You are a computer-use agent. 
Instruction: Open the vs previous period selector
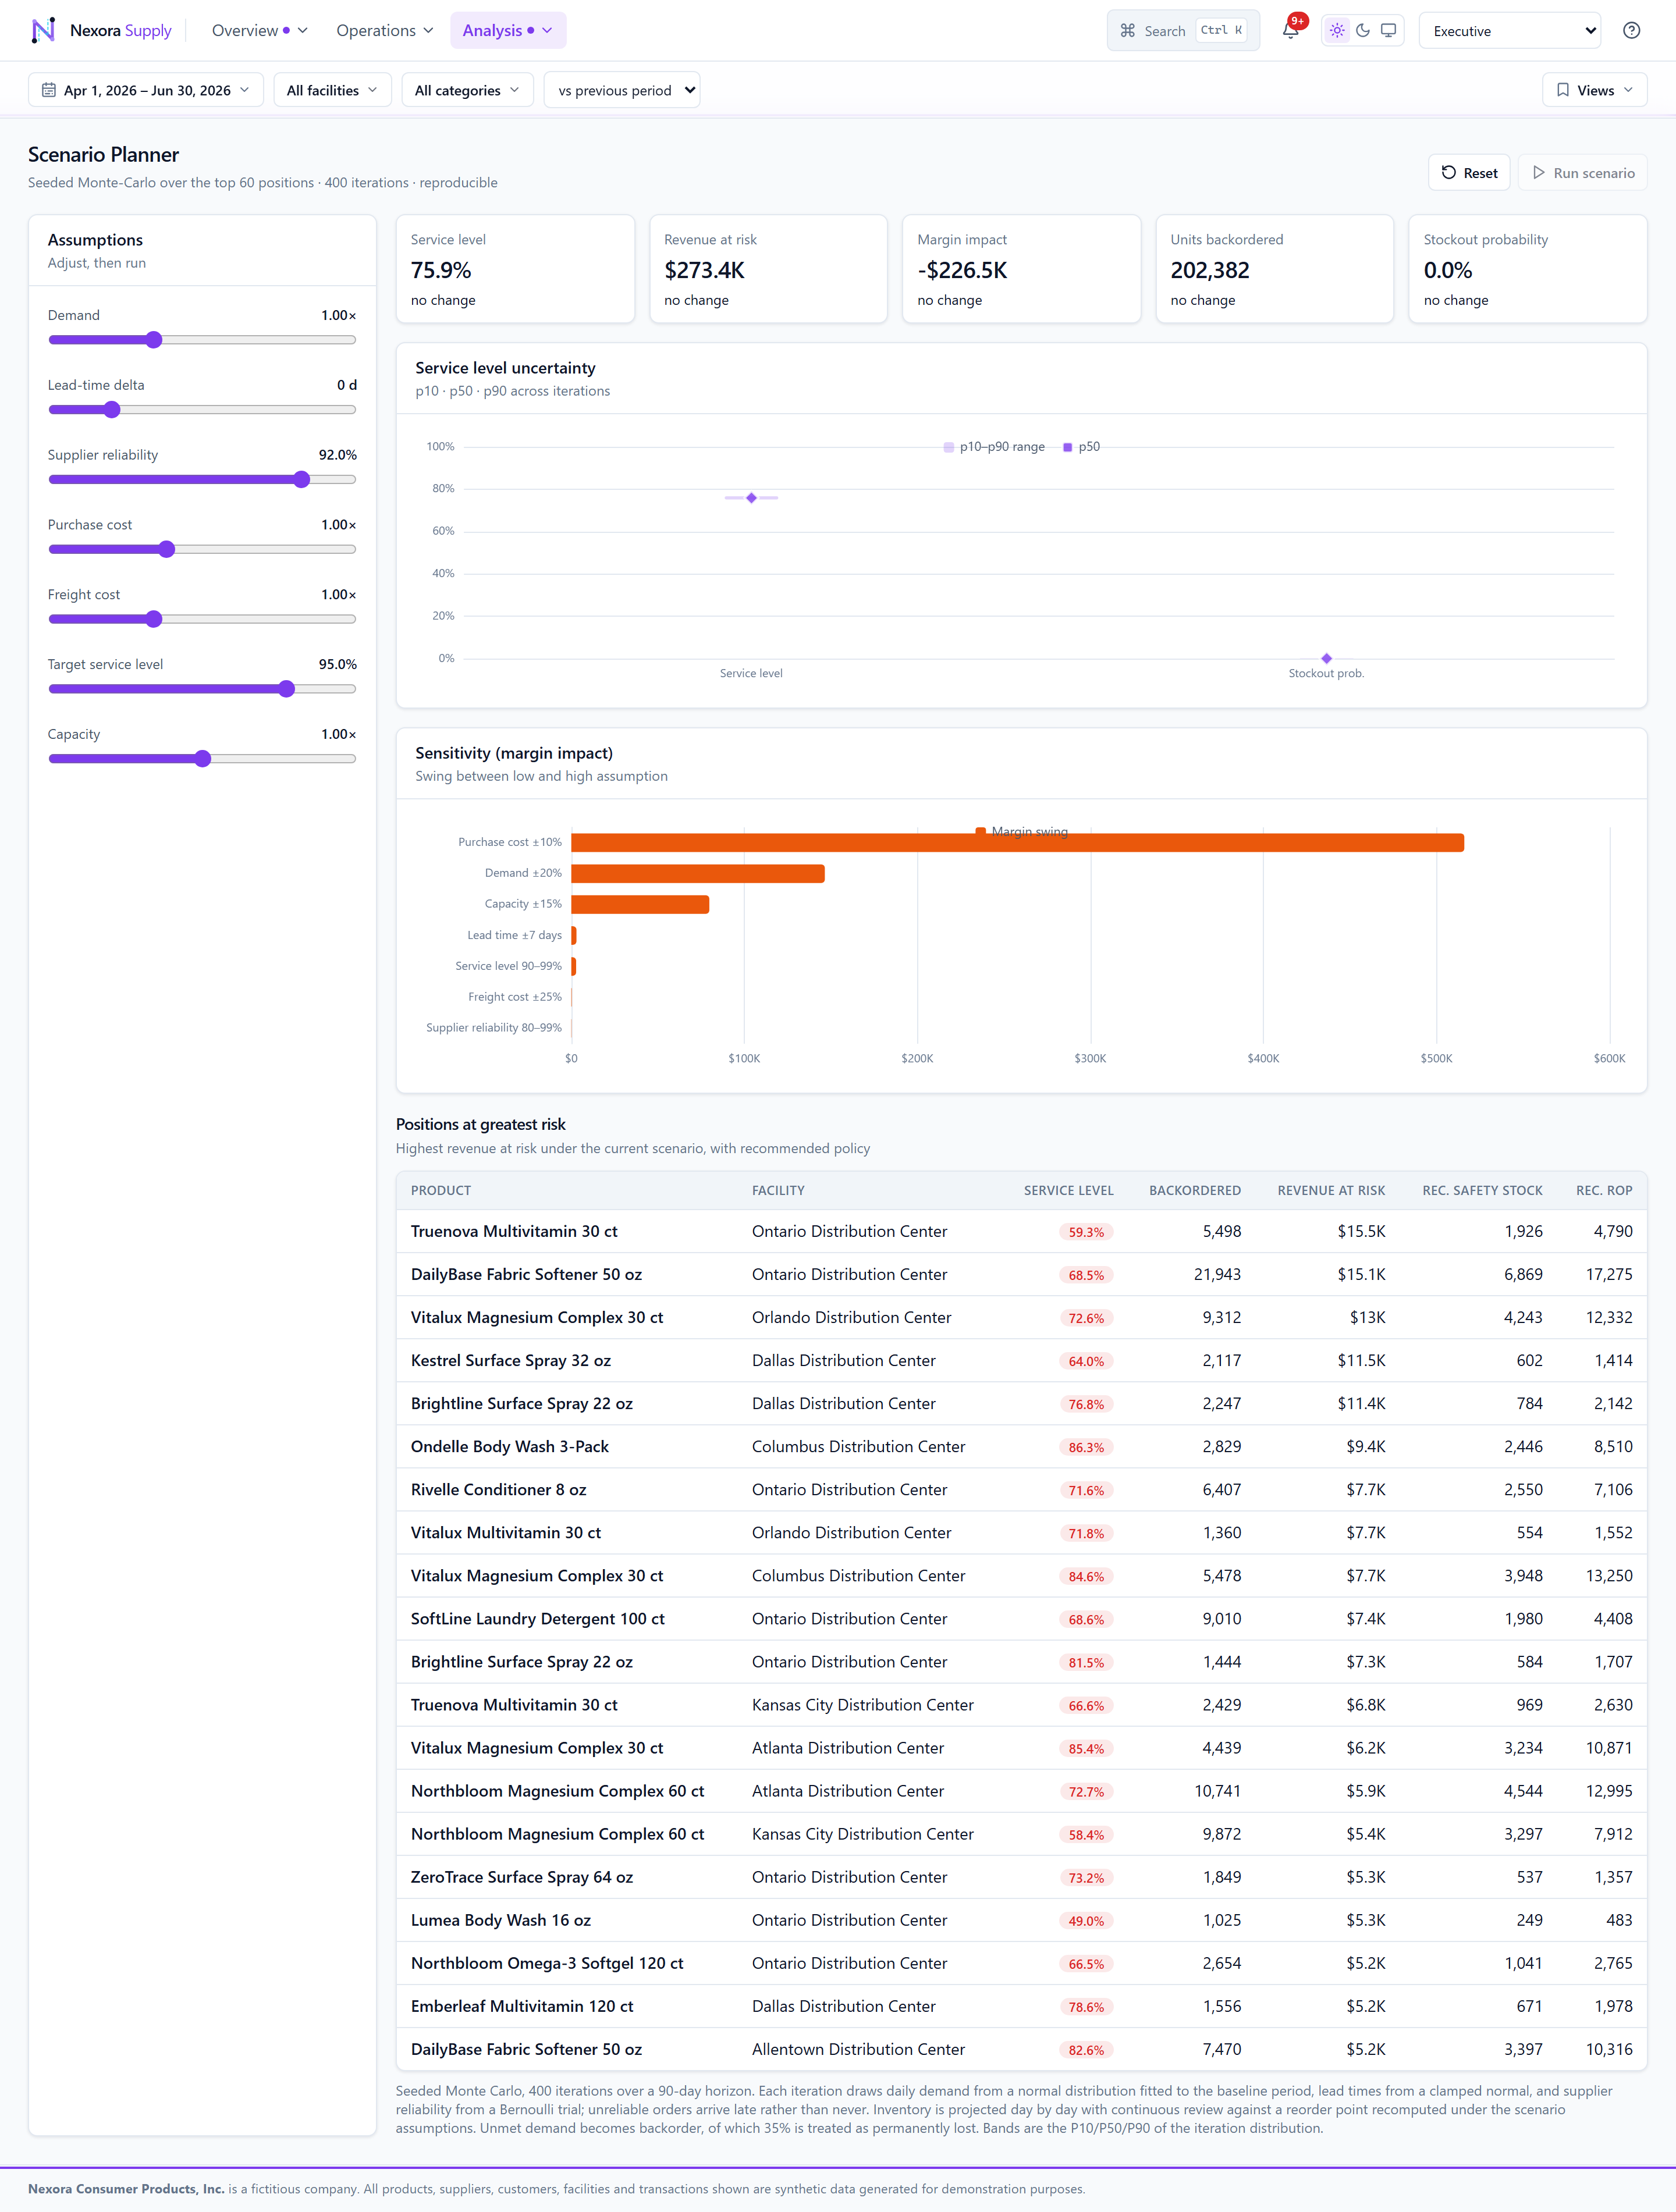622,90
